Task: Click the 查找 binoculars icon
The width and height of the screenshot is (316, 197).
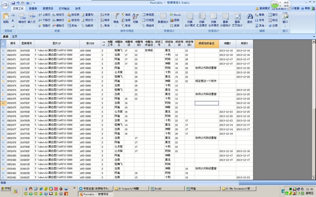Action: [250, 17]
